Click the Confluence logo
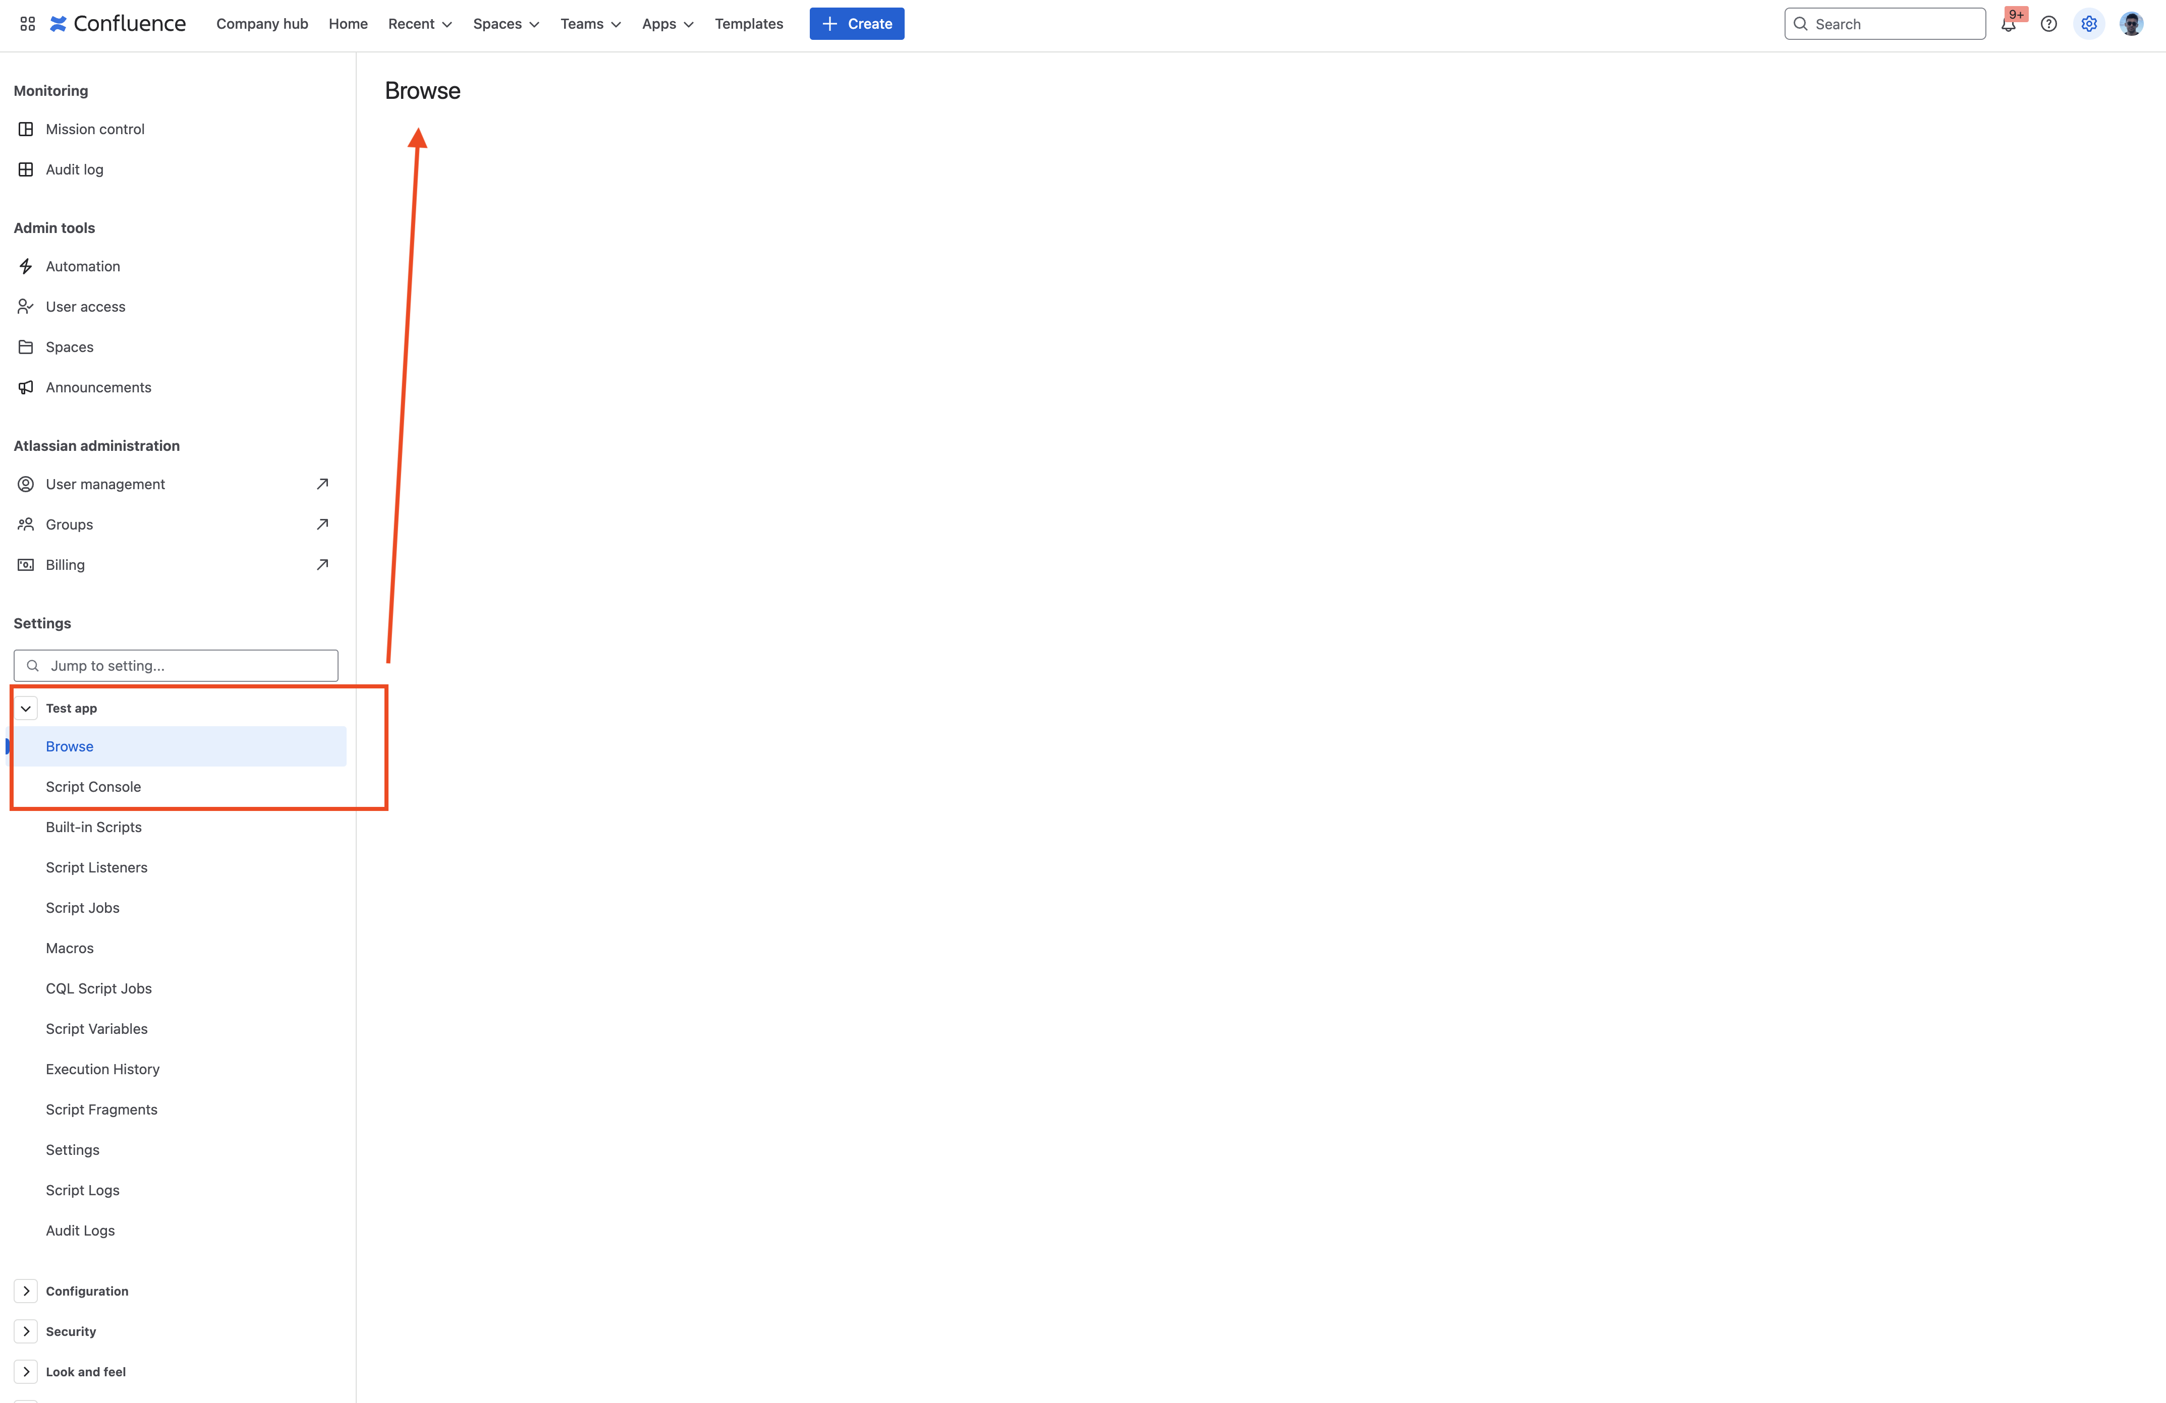This screenshot has width=2166, height=1403. click(118, 24)
